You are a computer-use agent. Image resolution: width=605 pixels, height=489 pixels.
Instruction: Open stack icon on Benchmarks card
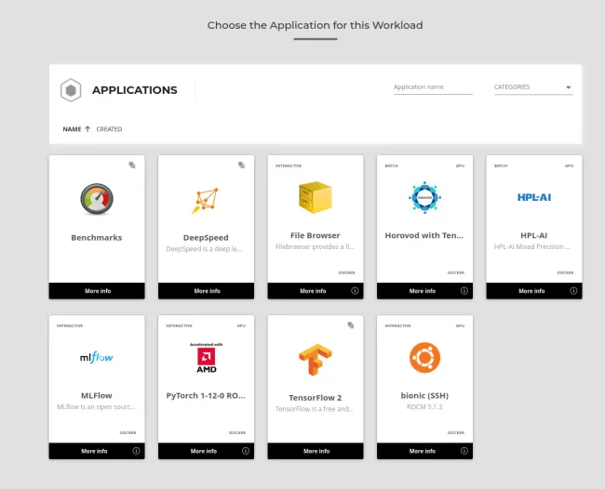(132, 165)
